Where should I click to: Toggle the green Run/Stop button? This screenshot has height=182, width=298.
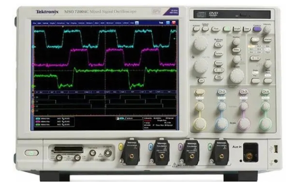pos(227,29)
